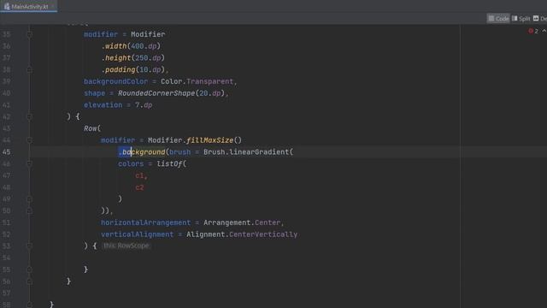
Task: Click the Kotlin file icon on MainActivity tab
Action: pos(7,6)
